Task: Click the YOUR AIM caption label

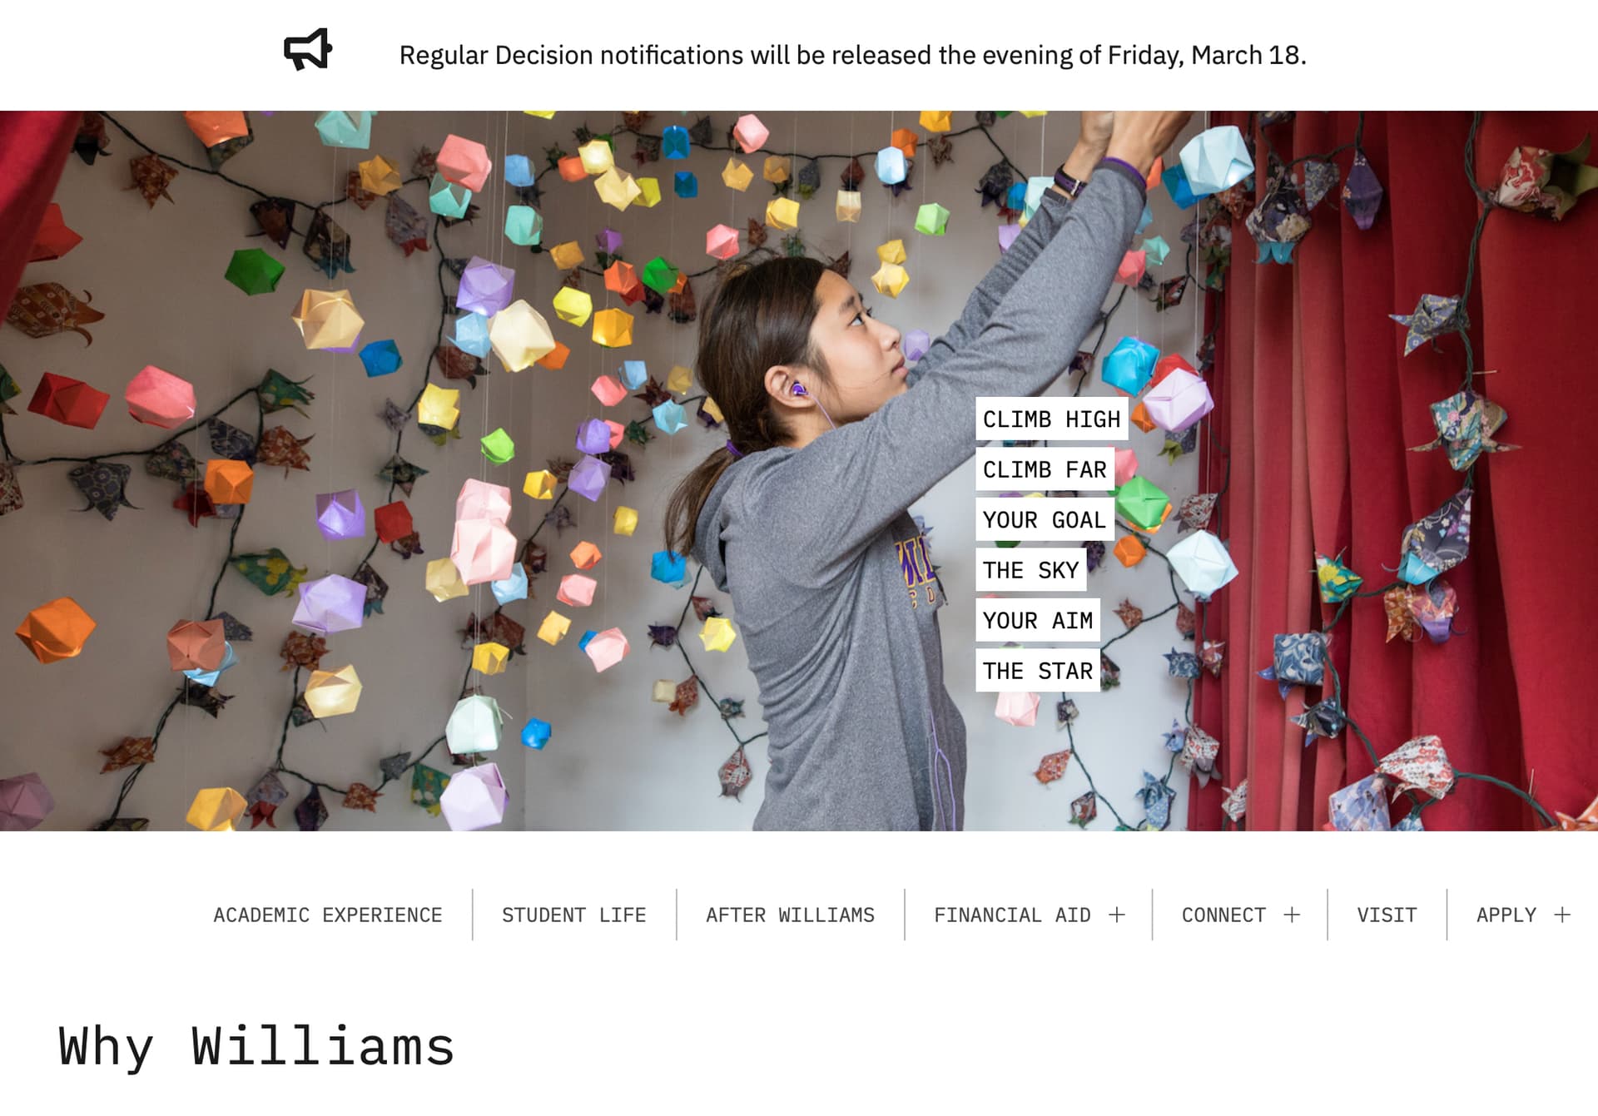Action: click(1037, 620)
